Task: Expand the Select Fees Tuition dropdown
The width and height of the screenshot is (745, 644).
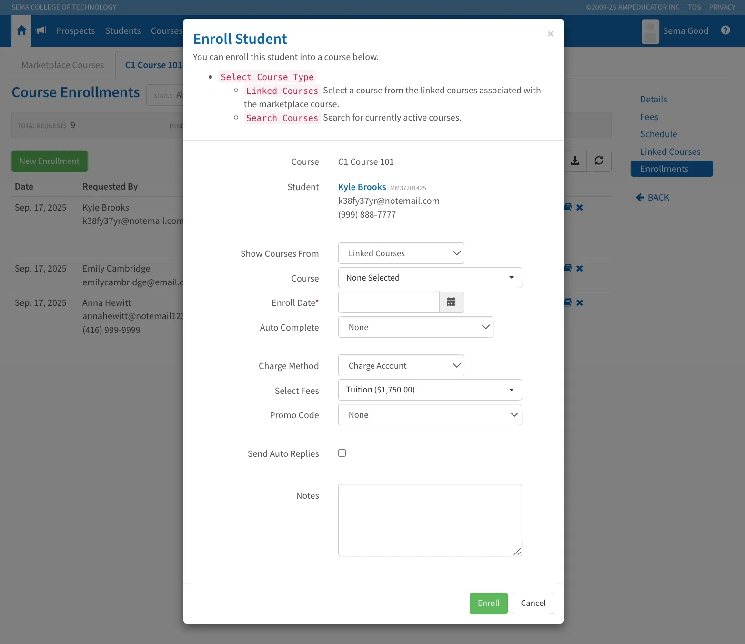Action: tap(430, 390)
